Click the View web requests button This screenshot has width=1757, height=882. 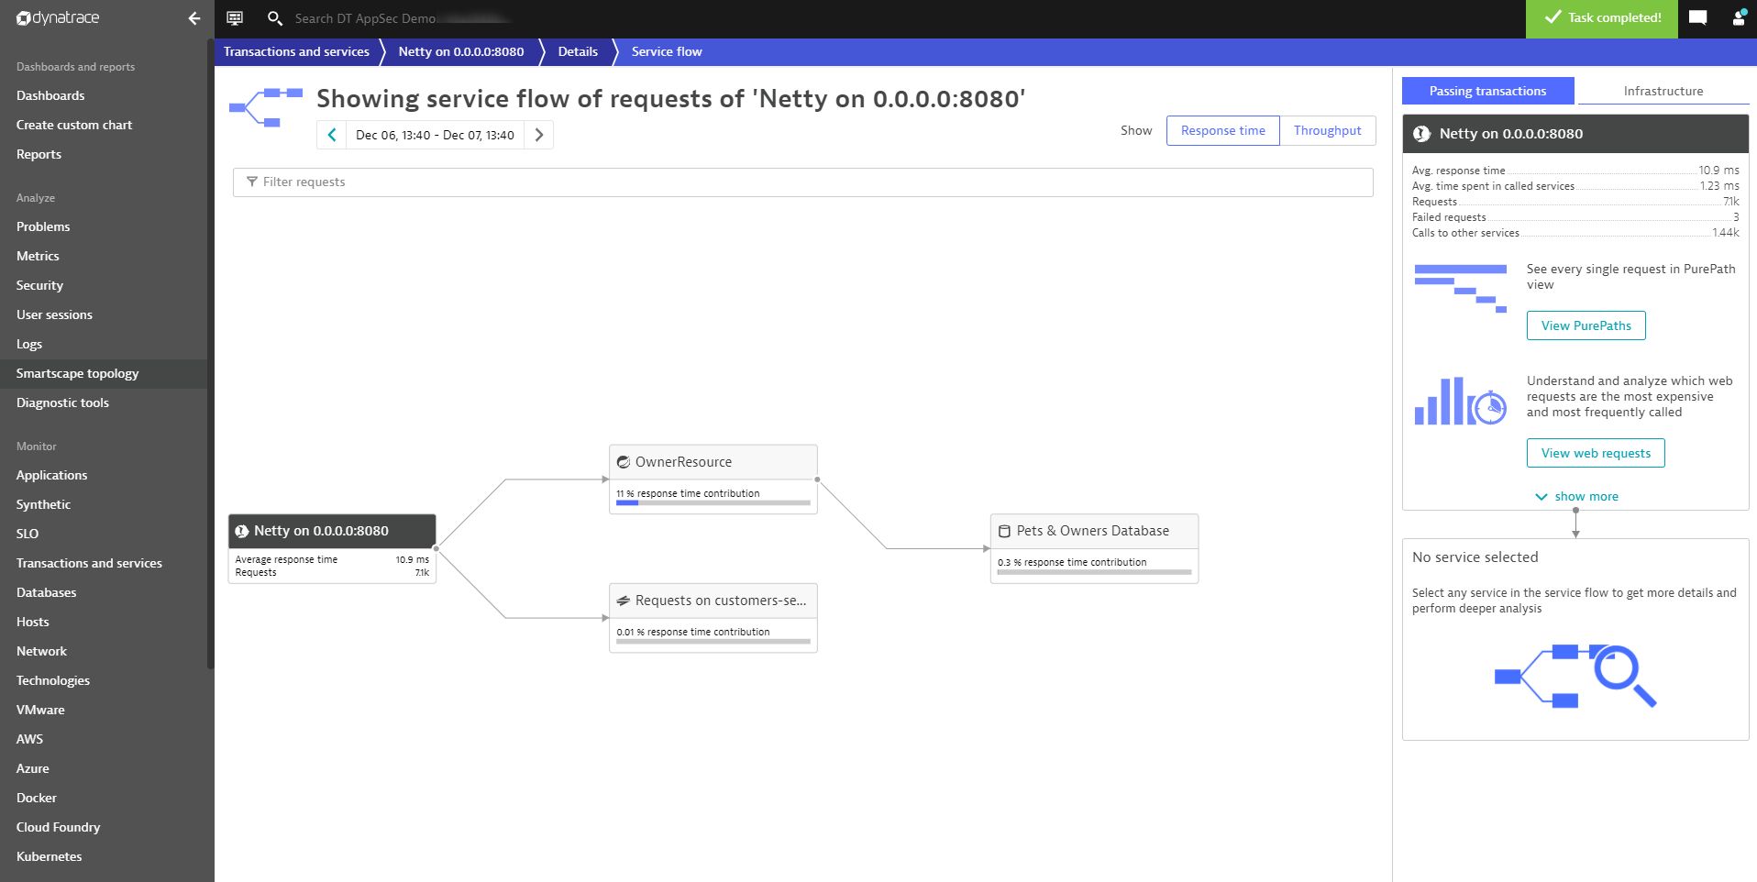[x=1595, y=452]
